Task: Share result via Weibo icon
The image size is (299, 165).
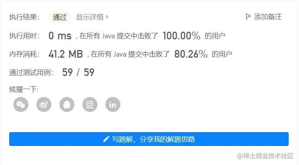Action: 44,104
